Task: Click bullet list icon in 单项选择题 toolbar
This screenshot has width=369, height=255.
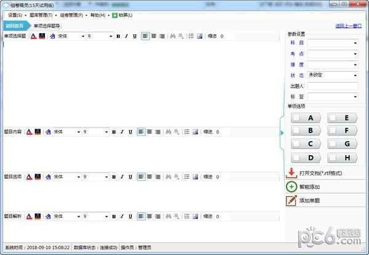Action: (191, 36)
